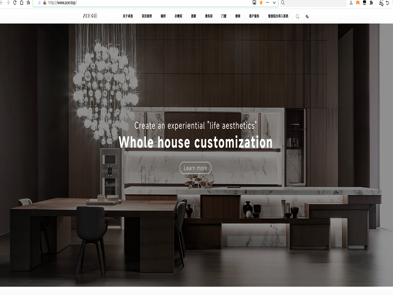
Task: Click the orange bookmark star in address bar
Action: pos(261,2)
